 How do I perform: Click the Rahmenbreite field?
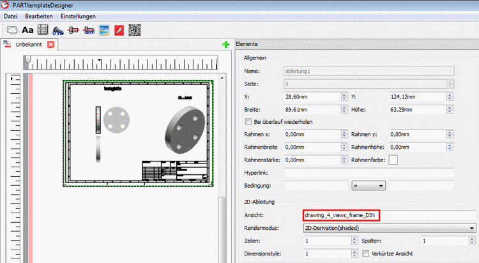coord(312,147)
